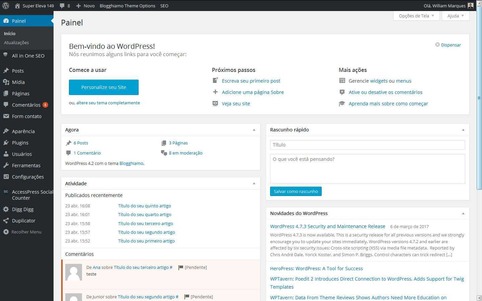The height and width of the screenshot is (301, 482).
Task: Dismiss the welcome panel via Dispensar
Action: click(448, 45)
